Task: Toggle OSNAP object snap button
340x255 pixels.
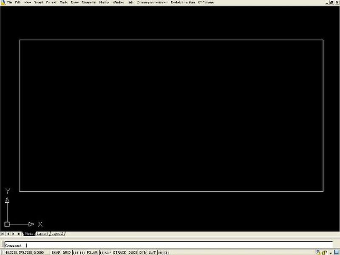Action: tap(105, 252)
